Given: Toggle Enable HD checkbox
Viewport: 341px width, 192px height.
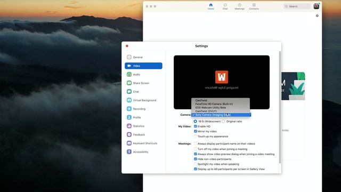Looking at the screenshot, I should [x=196, y=126].
